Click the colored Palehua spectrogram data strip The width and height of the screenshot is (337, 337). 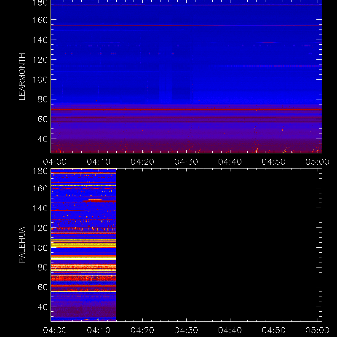(x=83, y=245)
